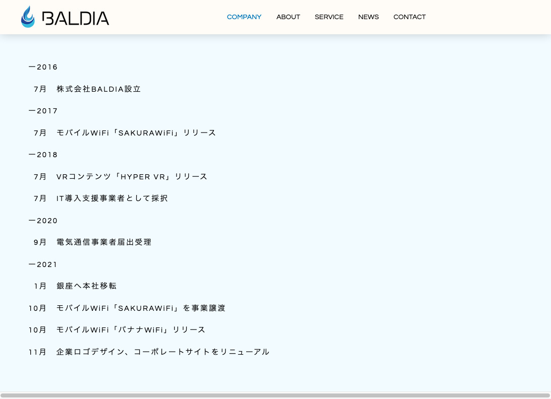Viewport: 551px width, 399px height.
Task: Click the IT導入支援事業者として採択 entry
Action: pos(112,198)
